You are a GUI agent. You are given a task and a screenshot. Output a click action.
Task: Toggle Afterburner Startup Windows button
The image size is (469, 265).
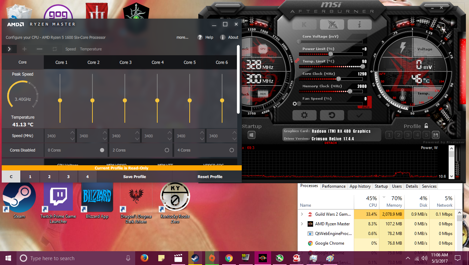click(x=251, y=135)
